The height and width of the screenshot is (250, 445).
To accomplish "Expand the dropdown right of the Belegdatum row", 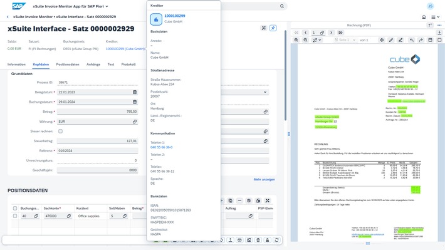I will coord(264,92).
